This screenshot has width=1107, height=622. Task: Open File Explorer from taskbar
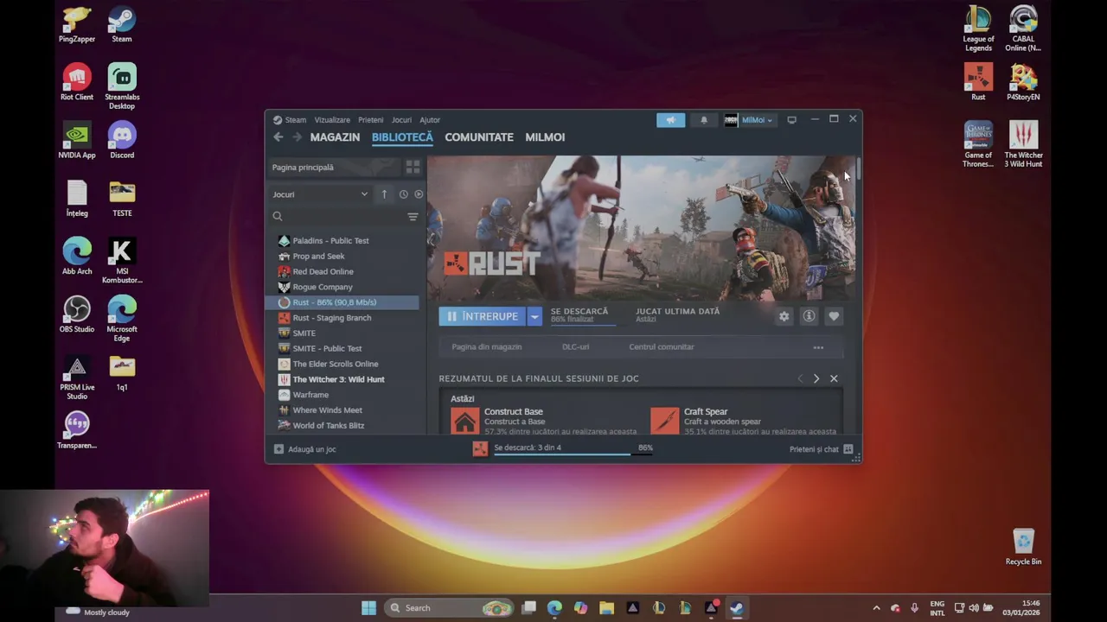click(606, 608)
